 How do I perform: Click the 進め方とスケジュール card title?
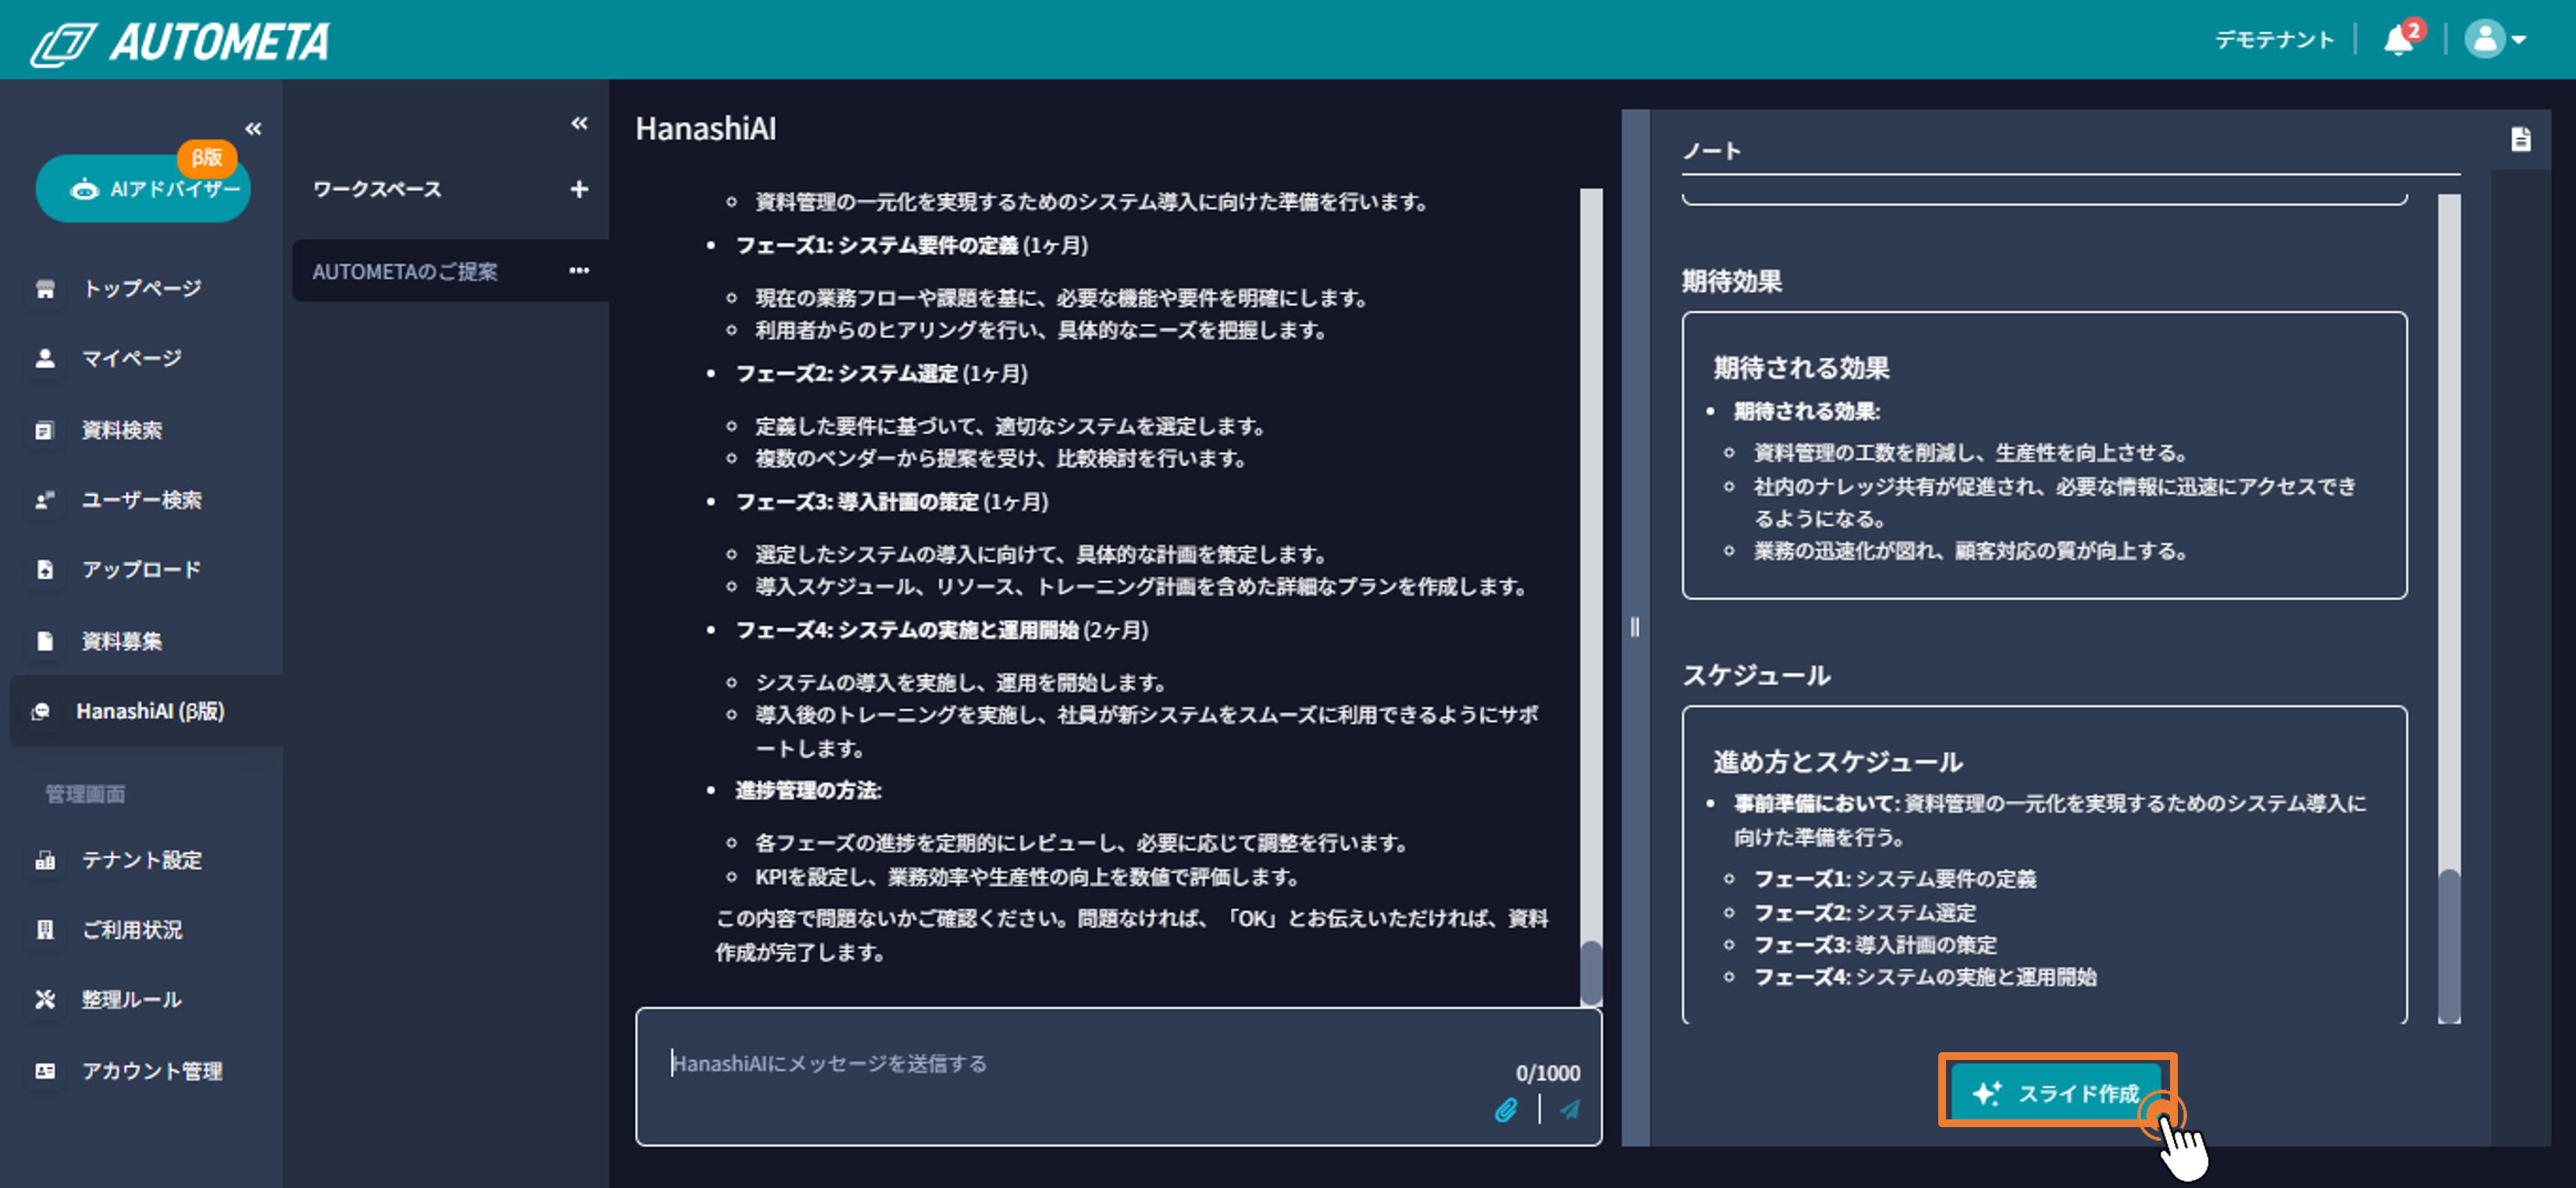1838,762
